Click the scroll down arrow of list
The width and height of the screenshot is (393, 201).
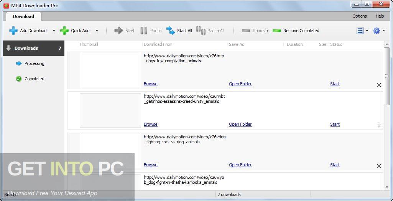[386, 187]
